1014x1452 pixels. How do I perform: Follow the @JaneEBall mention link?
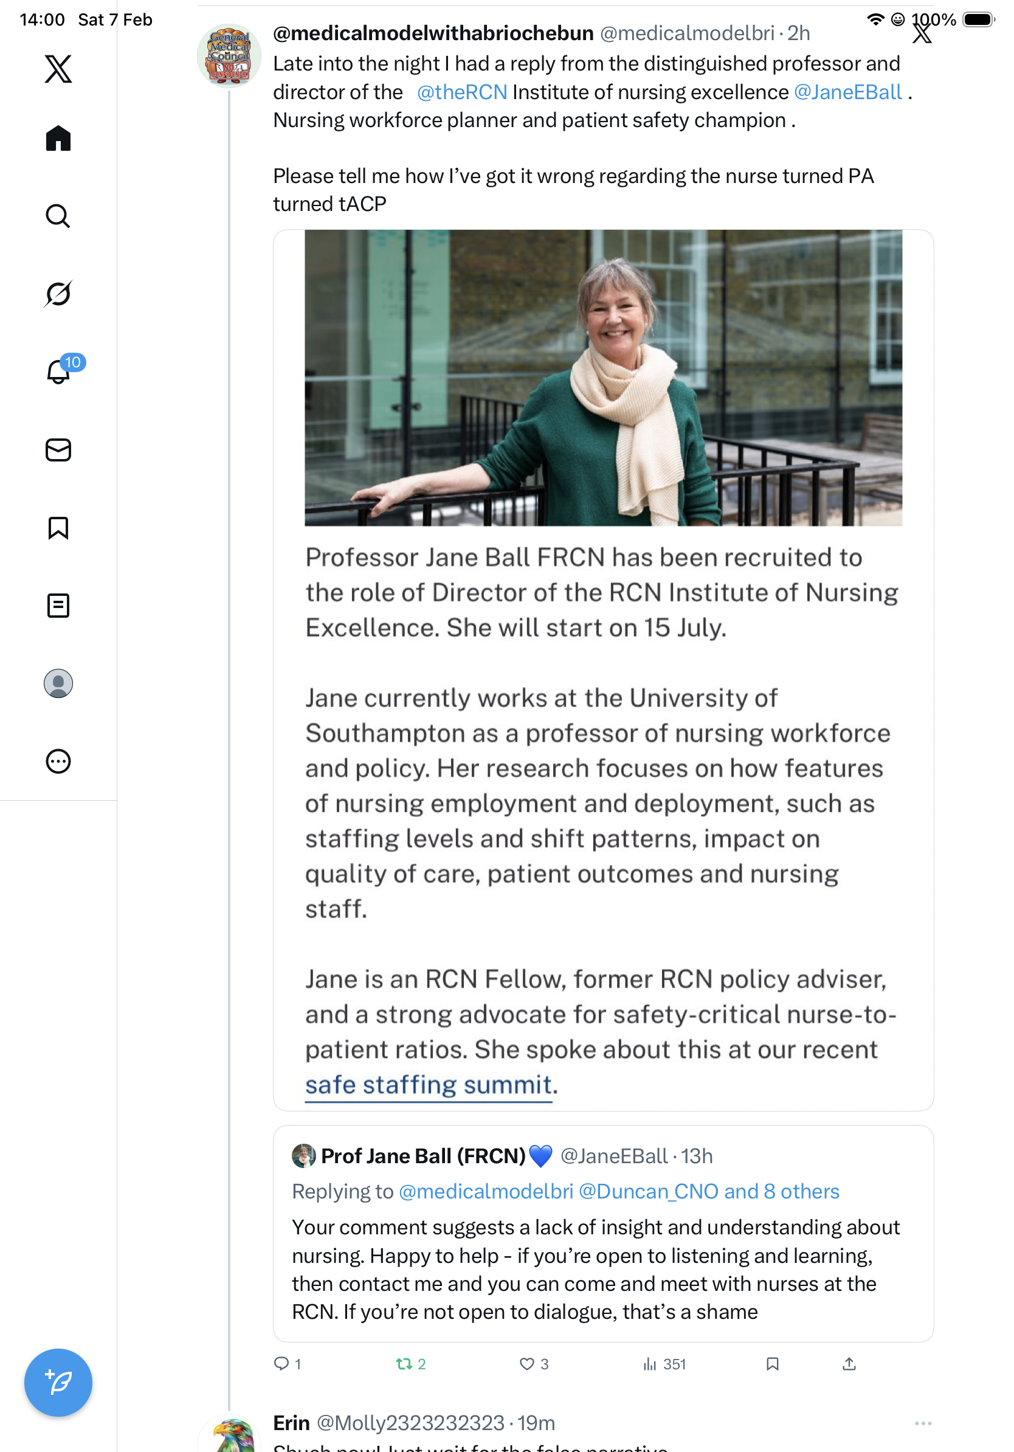pos(847,92)
